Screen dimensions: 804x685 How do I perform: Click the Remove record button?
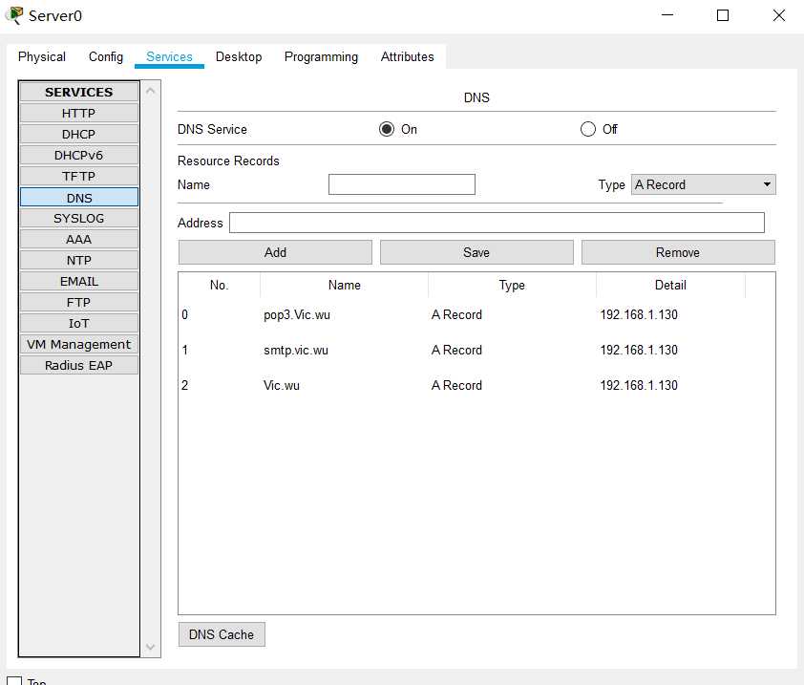[678, 252]
